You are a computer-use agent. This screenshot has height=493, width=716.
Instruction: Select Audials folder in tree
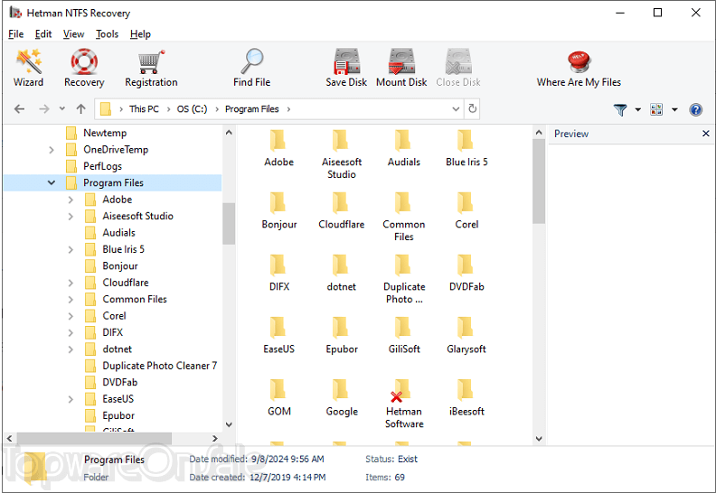point(118,233)
